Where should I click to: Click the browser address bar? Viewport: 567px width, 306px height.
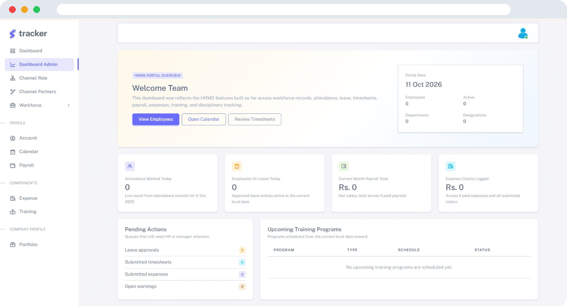click(x=283, y=9)
